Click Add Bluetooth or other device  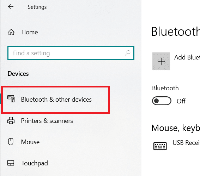[187, 57]
